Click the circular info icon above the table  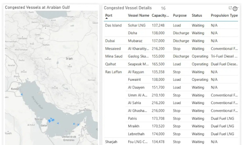(235, 9)
